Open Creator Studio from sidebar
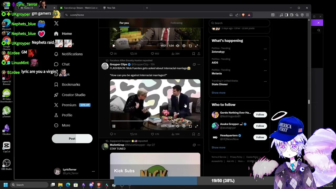 click(70, 95)
